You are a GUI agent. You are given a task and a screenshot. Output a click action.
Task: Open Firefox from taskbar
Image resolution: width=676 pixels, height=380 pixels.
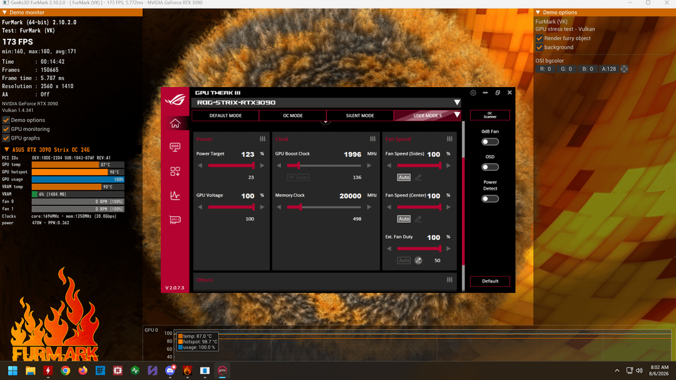[x=83, y=371]
